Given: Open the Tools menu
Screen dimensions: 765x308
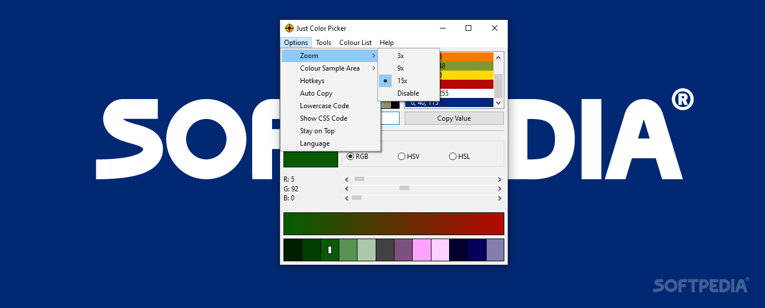Looking at the screenshot, I should coord(324,43).
